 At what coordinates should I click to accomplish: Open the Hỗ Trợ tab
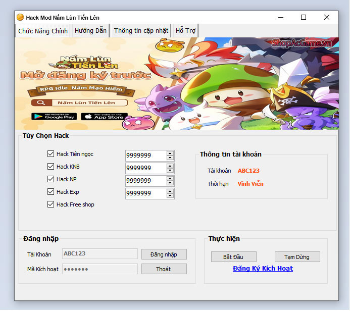[185, 31]
